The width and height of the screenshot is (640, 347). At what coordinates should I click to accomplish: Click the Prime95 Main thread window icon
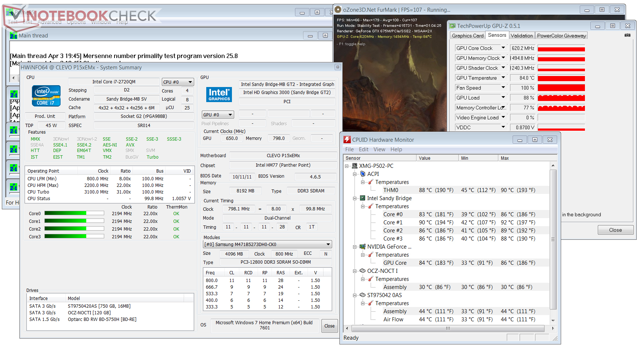tap(14, 36)
